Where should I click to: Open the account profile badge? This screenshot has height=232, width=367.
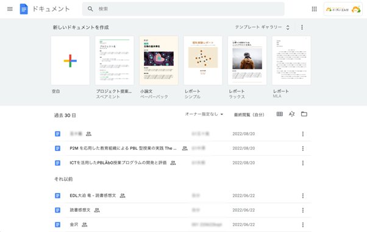(343, 9)
